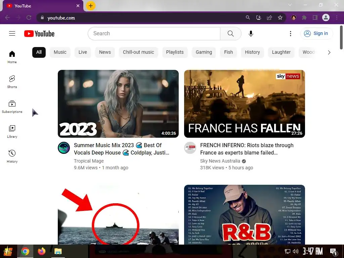The image size is (344, 258).
Task: Click browser back arrow
Action: click(x=7, y=17)
